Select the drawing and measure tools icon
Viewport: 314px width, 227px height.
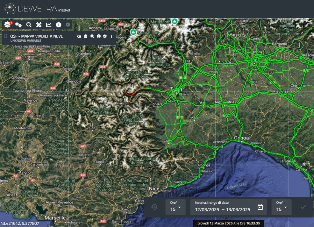[x=39, y=25]
